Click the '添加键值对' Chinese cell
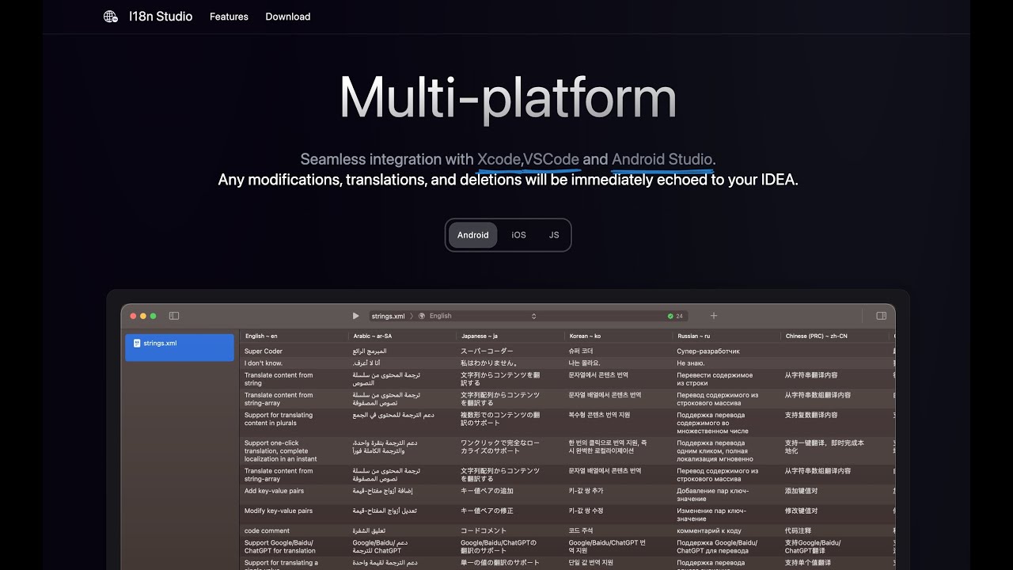Image resolution: width=1013 pixels, height=570 pixels. click(x=801, y=491)
